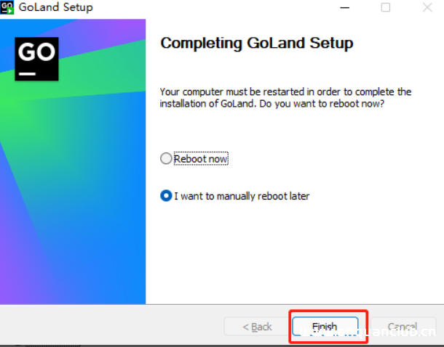Click the black GO logo in banner
This screenshot has width=444, height=347.
[x=36, y=58]
